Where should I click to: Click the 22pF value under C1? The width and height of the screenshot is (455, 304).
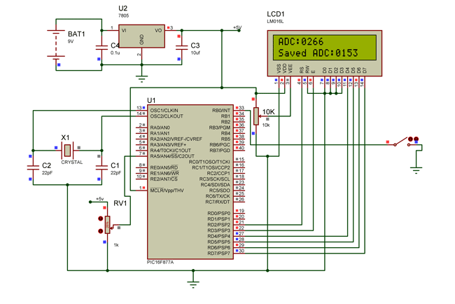[x=115, y=173]
